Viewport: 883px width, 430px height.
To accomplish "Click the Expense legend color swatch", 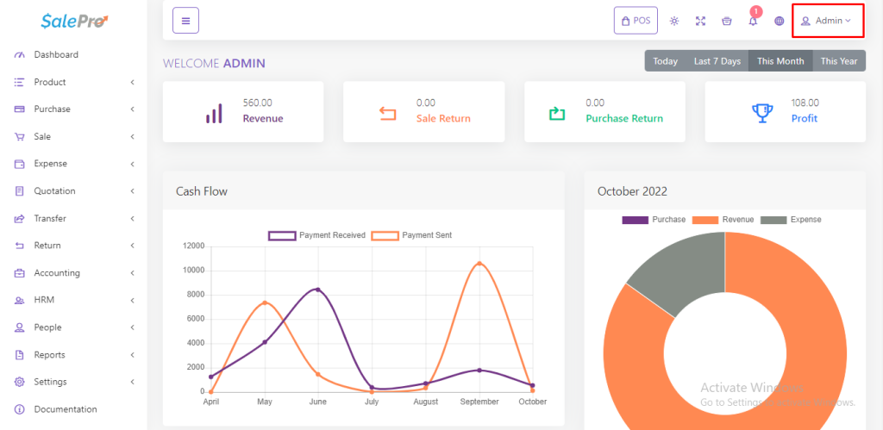I will (x=772, y=220).
